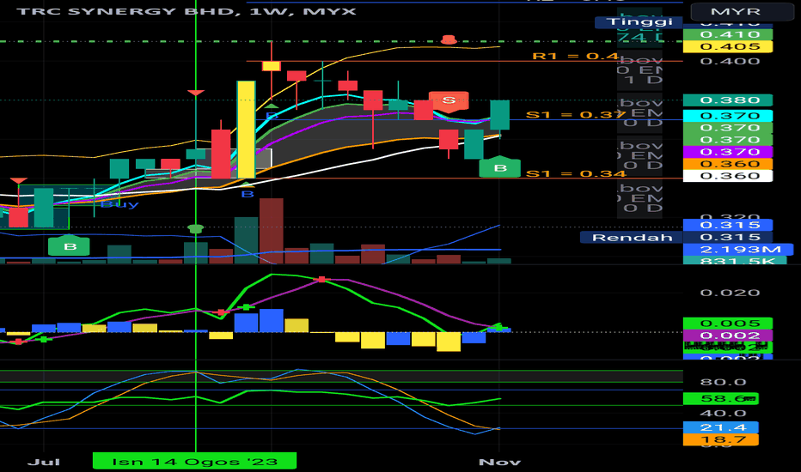801x472 pixels.
Task: Click the blue Buy text label
Action: tap(119, 204)
